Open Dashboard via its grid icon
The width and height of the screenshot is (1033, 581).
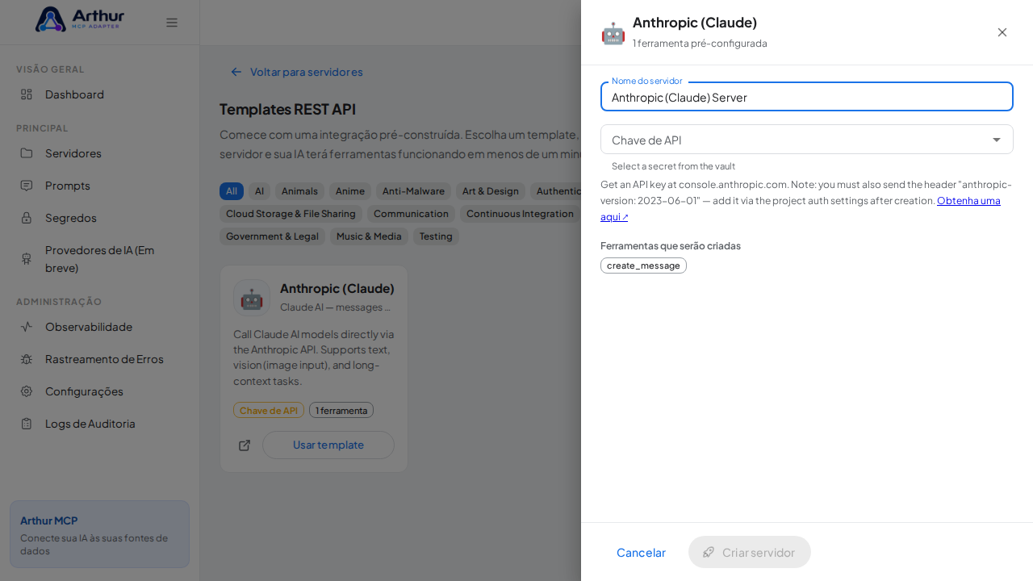coord(27,94)
